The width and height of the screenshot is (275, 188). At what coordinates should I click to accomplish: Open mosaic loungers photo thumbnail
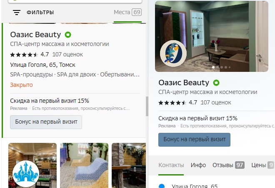[84, 165]
